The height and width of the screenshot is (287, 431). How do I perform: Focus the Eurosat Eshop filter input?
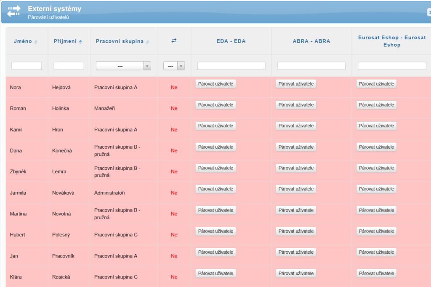392,66
